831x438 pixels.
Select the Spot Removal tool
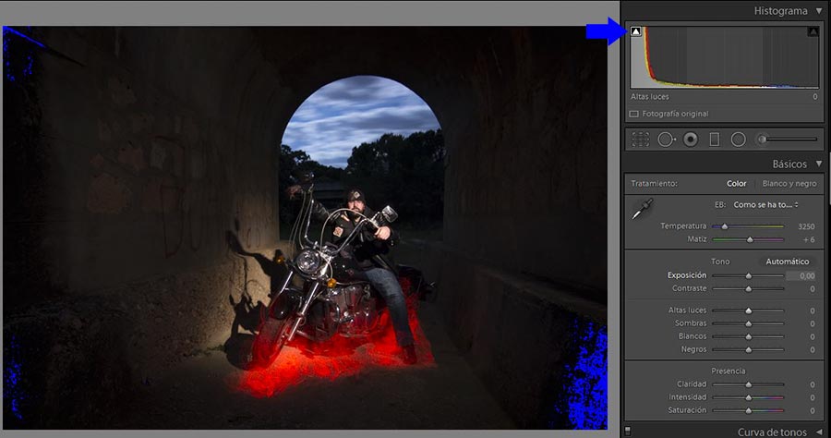[x=666, y=140]
